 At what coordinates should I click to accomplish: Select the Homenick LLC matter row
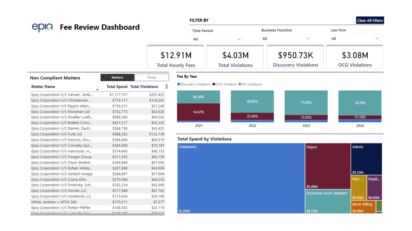[97, 196]
